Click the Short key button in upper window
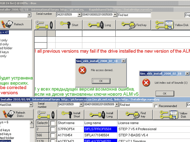 click(69, 25)
